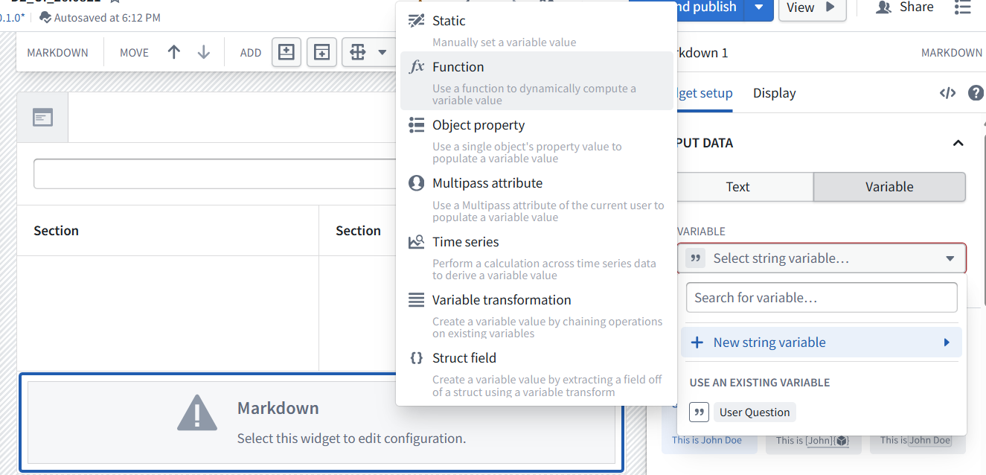The image size is (986, 475).
Task: Expand New string variable submenu
Action: point(822,342)
